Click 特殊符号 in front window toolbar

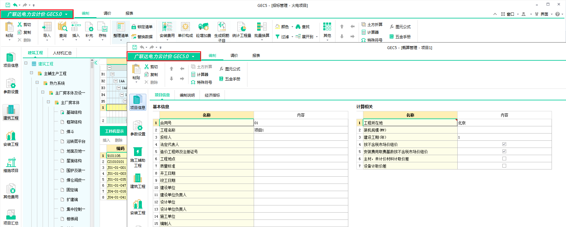[201, 82]
